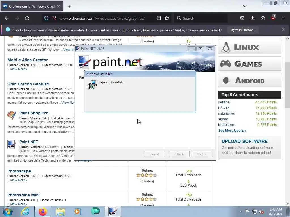Open contributor safarisilver profile
Image resolution: width=290 pixels, height=217 pixels.
[227, 114]
